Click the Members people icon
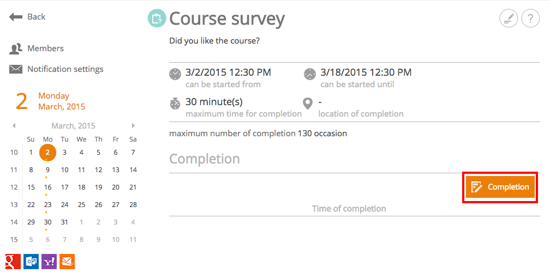The image size is (550, 273). click(16, 48)
